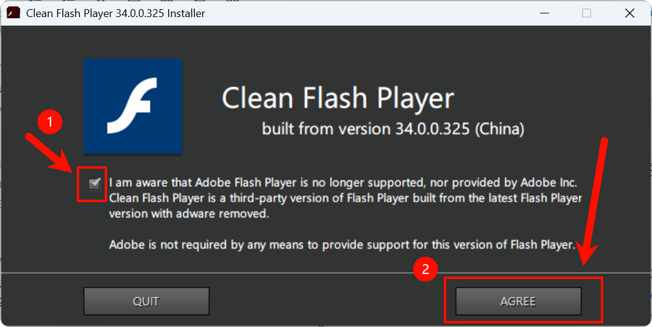The height and width of the screenshot is (327, 652).
Task: Click the greyed-out maximize button
Action: pos(586,13)
